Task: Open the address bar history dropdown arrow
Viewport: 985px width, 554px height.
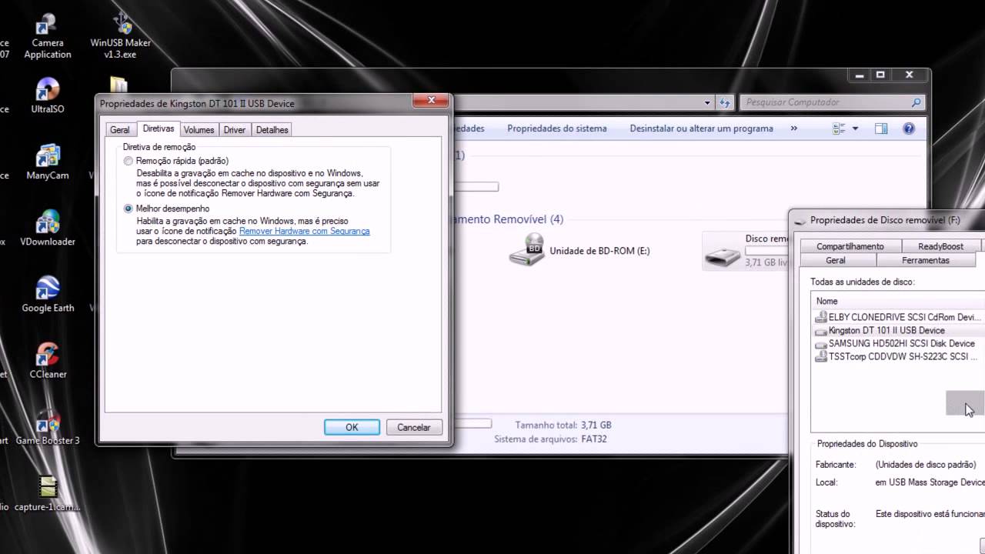Action: 708,102
